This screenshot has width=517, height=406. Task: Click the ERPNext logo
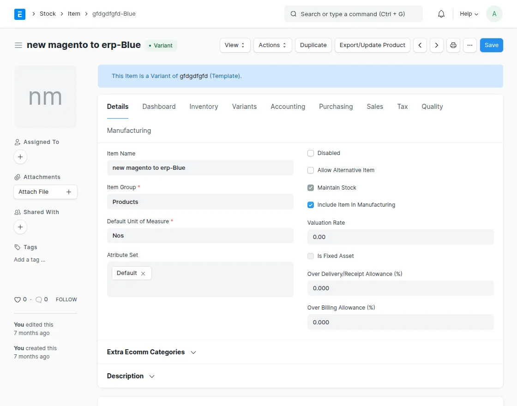click(19, 14)
